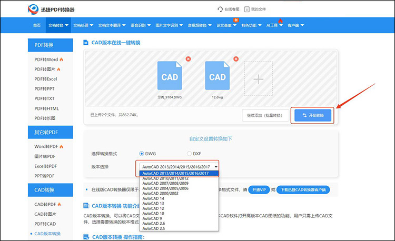Open the 文档处理 navigation menu
Image resolution: width=395 pixels, height=241 pixels.
83,25
